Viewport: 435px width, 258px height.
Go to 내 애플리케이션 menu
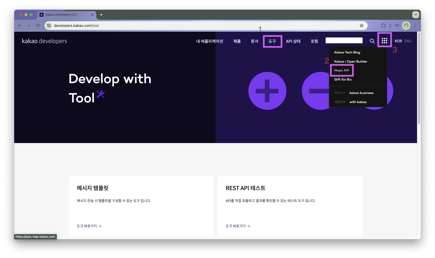210,41
